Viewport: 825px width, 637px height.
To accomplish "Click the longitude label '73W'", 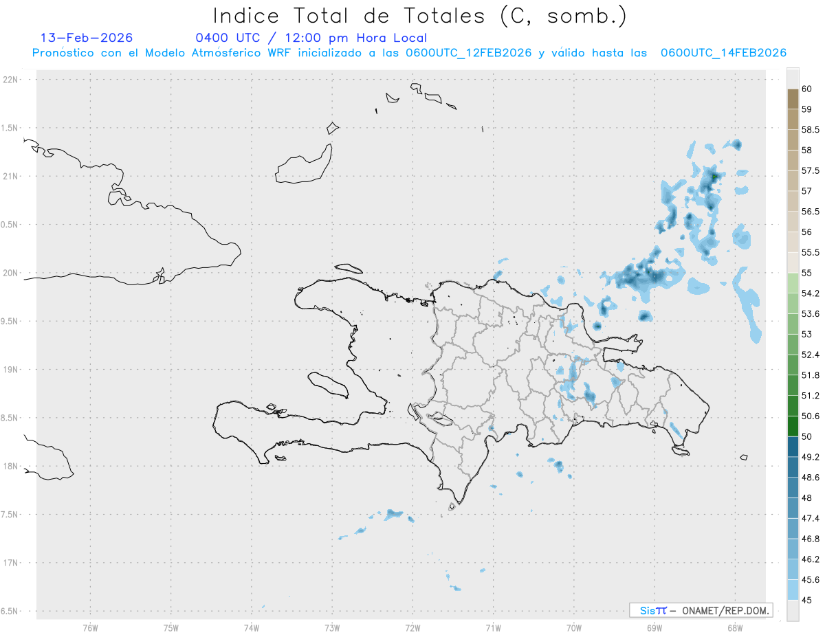I will click(332, 627).
